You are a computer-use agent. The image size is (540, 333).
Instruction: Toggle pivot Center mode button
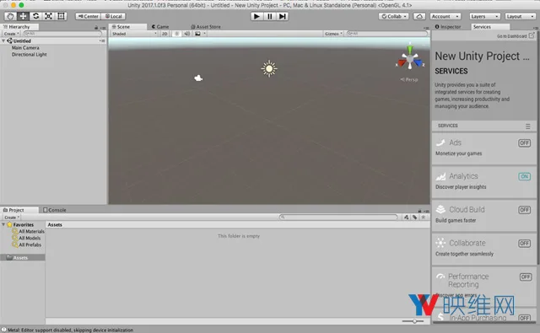click(x=88, y=16)
